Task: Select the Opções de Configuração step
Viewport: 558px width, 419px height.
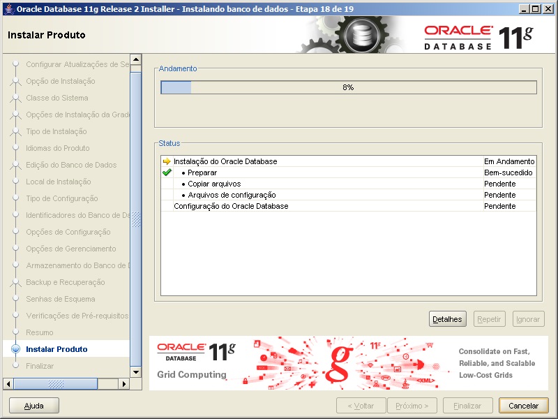Action: tap(68, 232)
